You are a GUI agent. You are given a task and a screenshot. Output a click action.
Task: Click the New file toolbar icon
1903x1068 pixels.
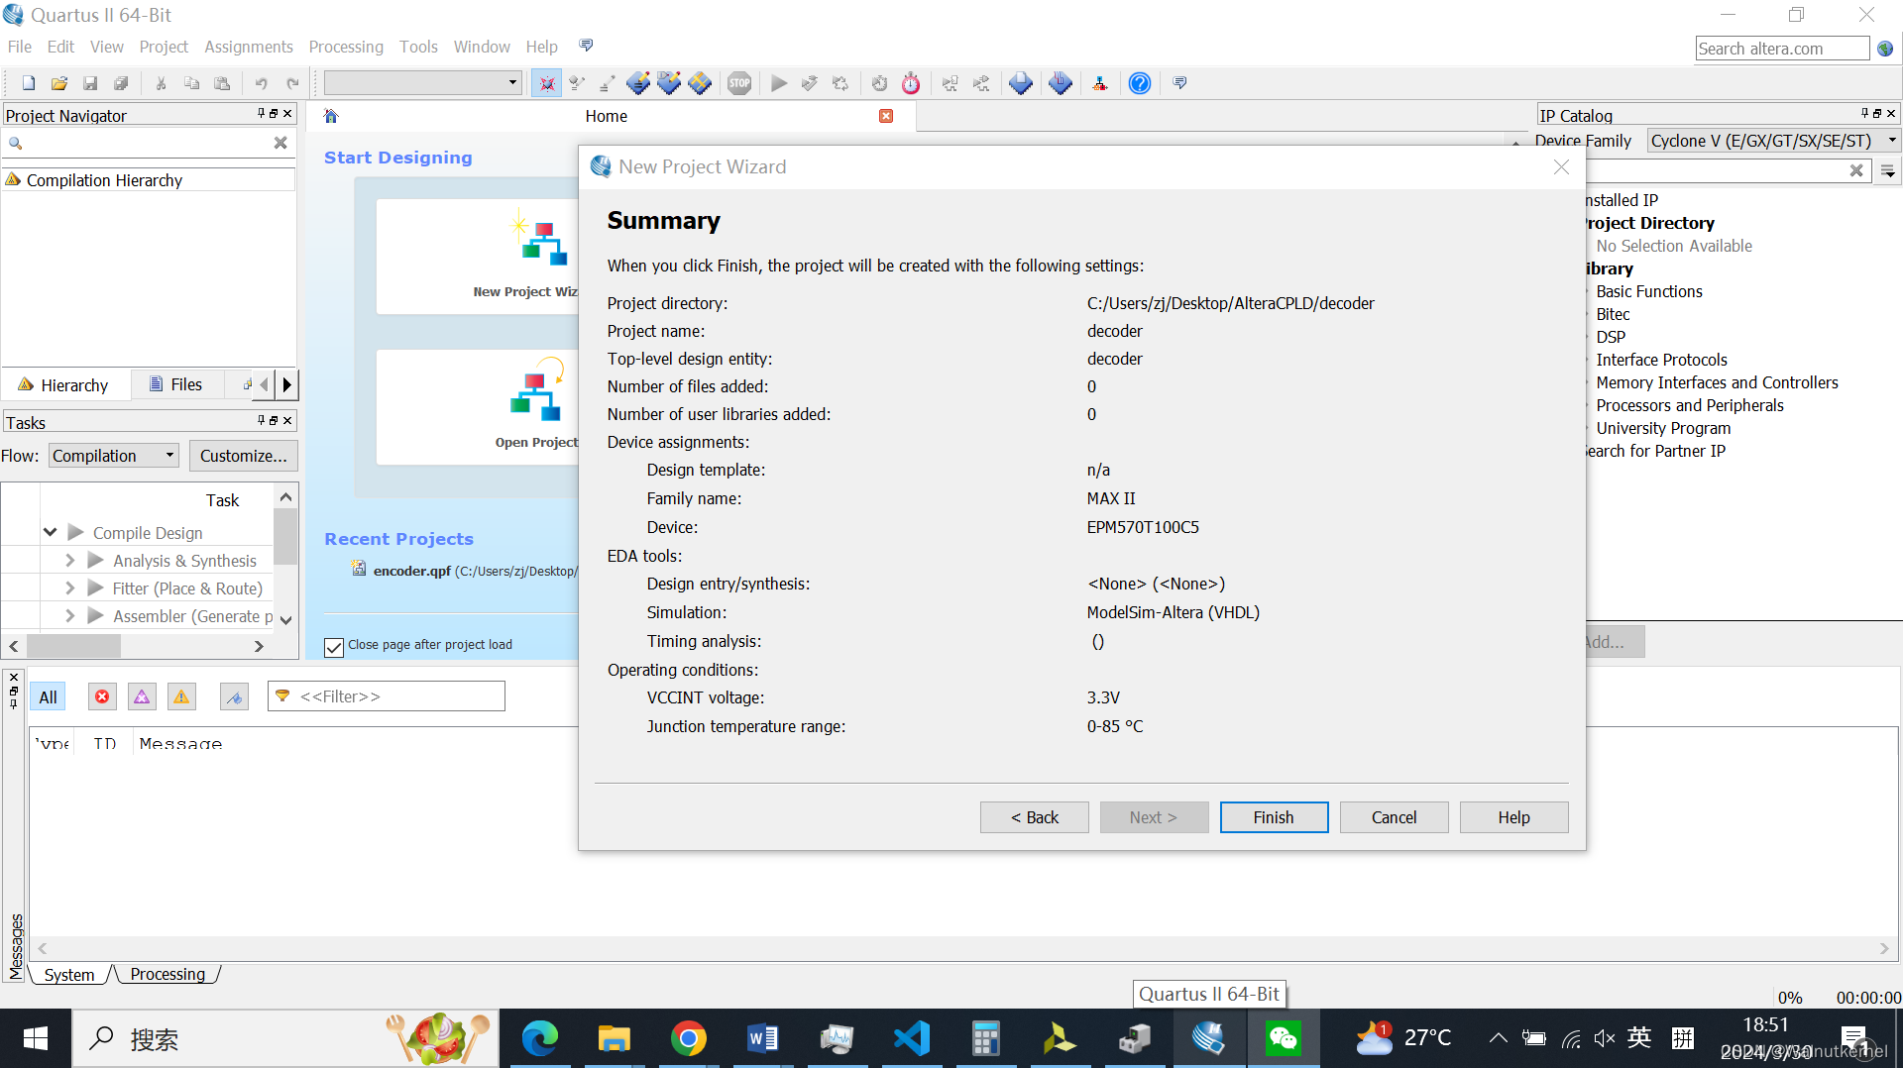tap(29, 83)
